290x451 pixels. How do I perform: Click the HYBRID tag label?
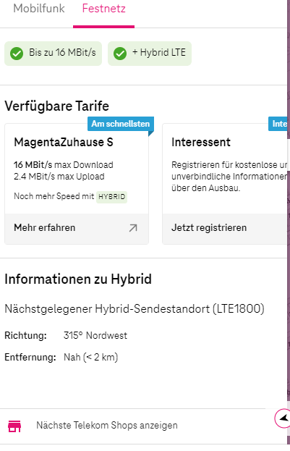click(112, 197)
